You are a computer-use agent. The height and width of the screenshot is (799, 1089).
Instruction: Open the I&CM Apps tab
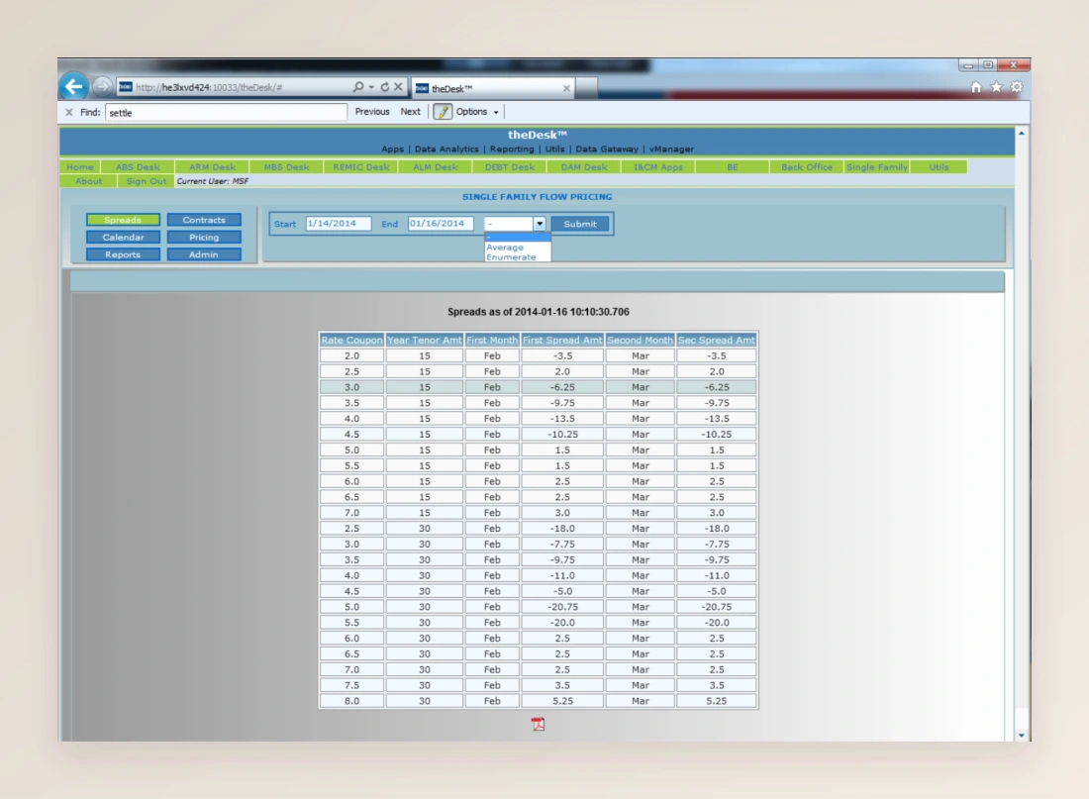[x=657, y=166]
